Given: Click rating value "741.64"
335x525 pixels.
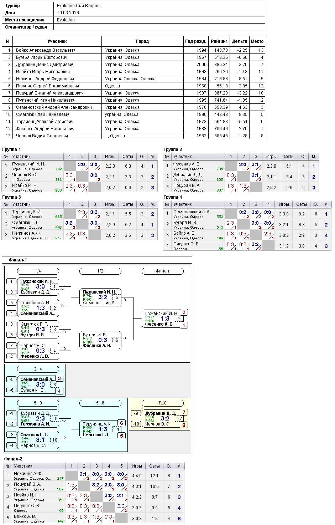Looking at the screenshot, I should [x=221, y=100].
